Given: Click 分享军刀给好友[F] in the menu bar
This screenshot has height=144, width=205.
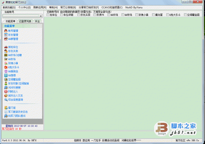Looking at the screenshot, I should coord(89,7).
